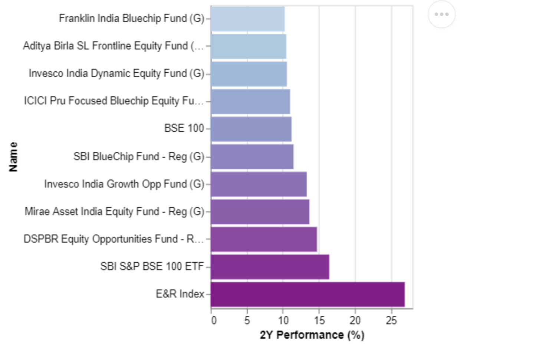Click the 'BSE 100' axis label text
Image resolution: width=552 pixels, height=345 pixels.
click(184, 128)
